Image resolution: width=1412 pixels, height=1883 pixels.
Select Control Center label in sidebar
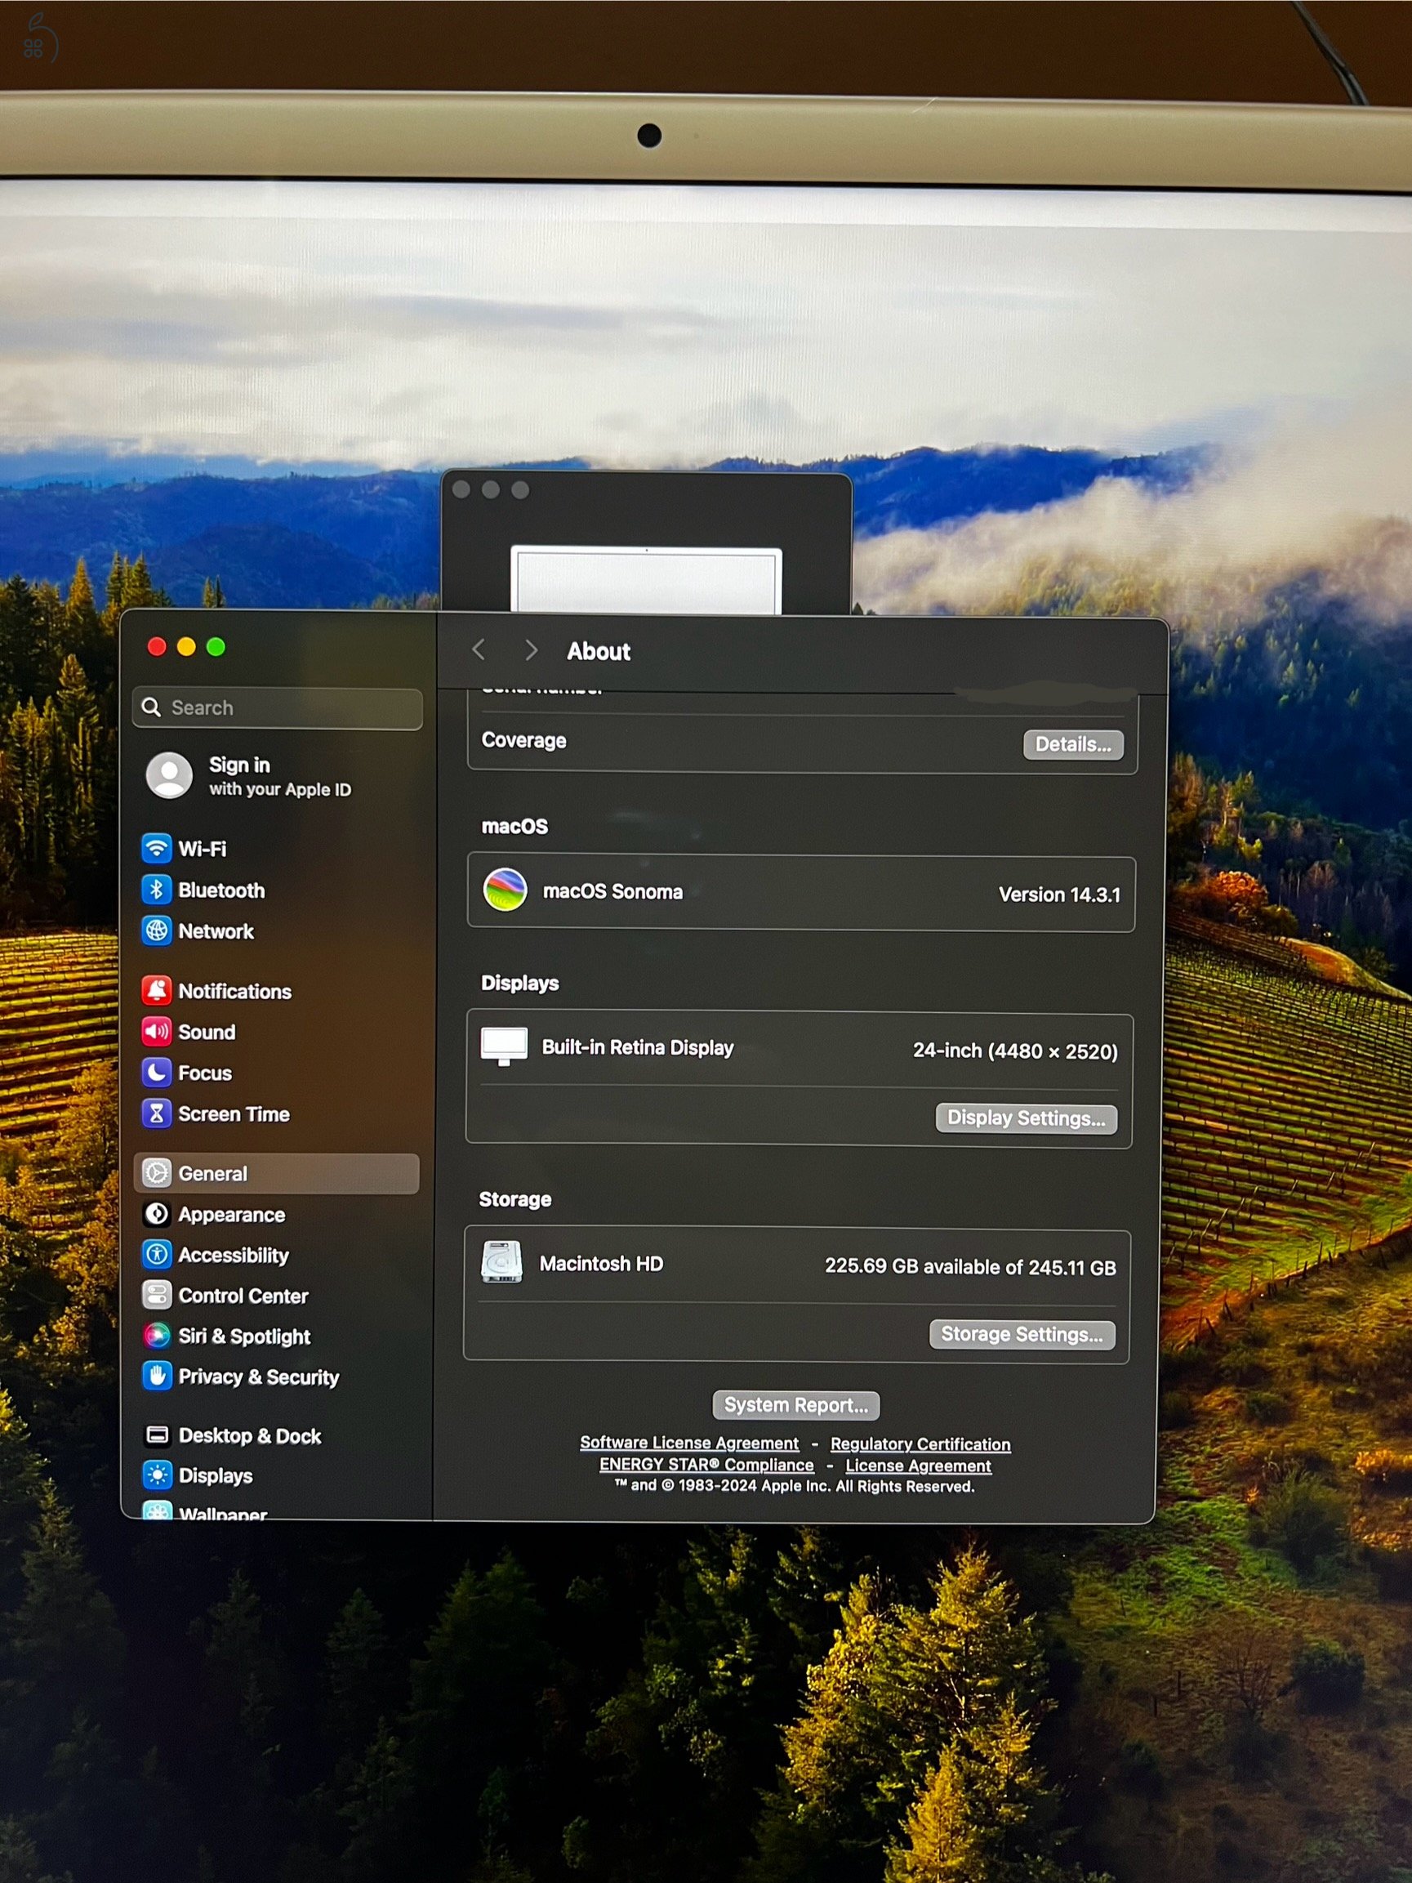(x=243, y=1296)
